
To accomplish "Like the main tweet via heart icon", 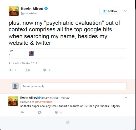I will [x=45, y=70].
